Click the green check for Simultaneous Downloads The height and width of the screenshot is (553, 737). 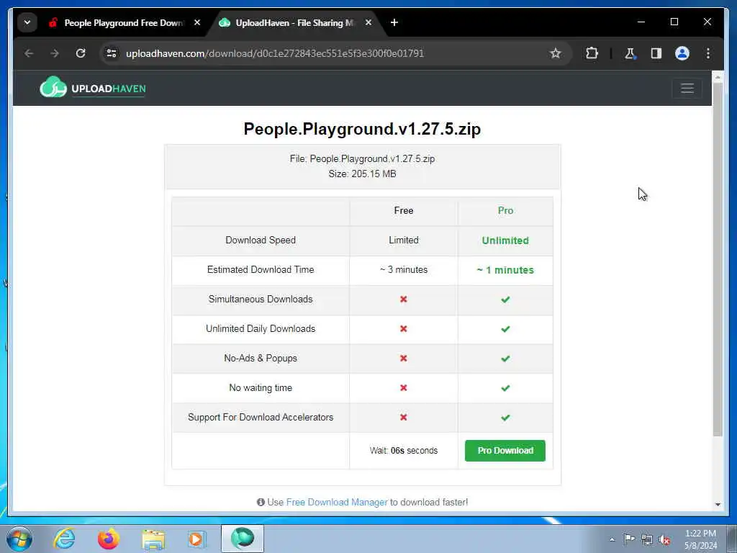point(505,300)
